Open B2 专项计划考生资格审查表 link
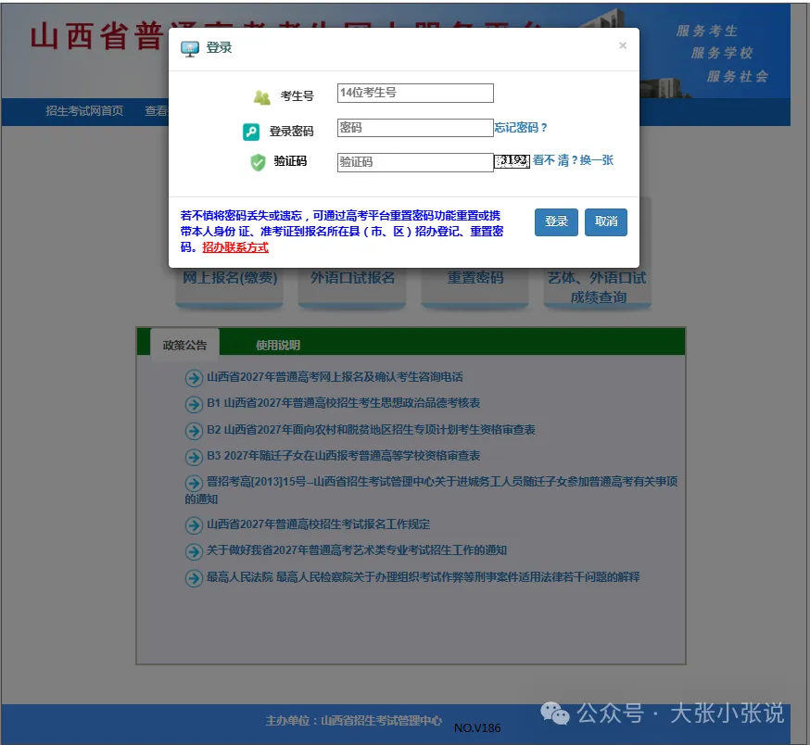 371,429
